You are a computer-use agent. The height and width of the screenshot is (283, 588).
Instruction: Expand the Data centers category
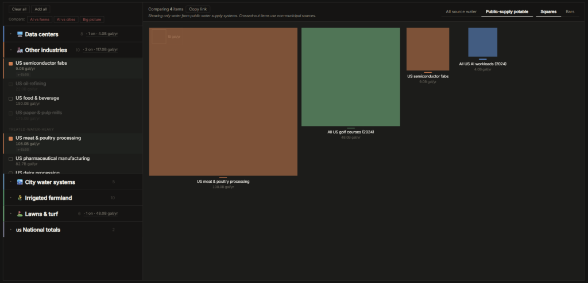coord(11,34)
